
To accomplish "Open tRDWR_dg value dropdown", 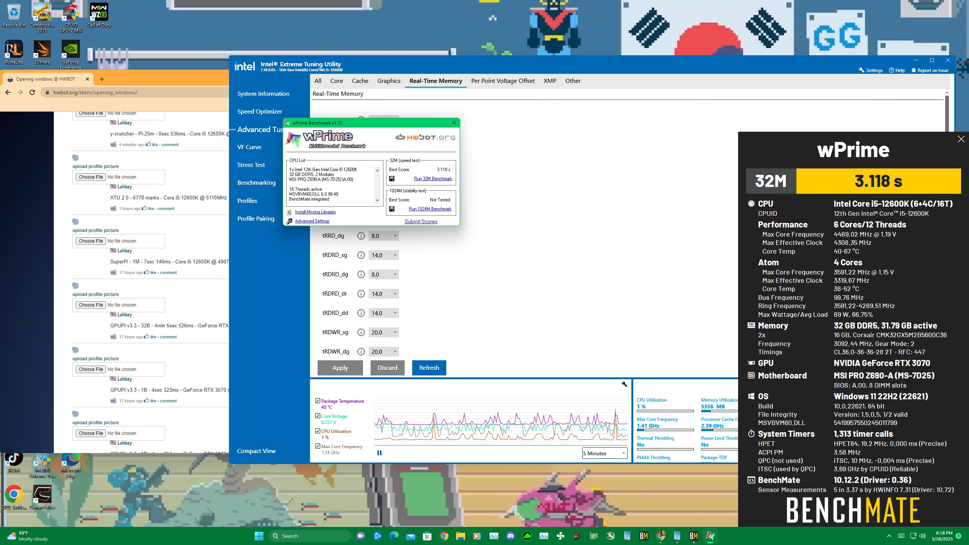I will 383,352.
